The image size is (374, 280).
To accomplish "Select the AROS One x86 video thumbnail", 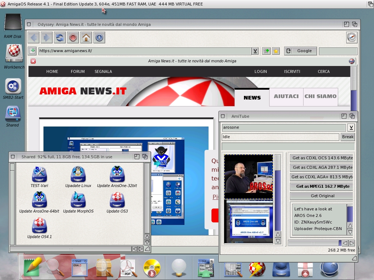I will [x=248, y=222].
